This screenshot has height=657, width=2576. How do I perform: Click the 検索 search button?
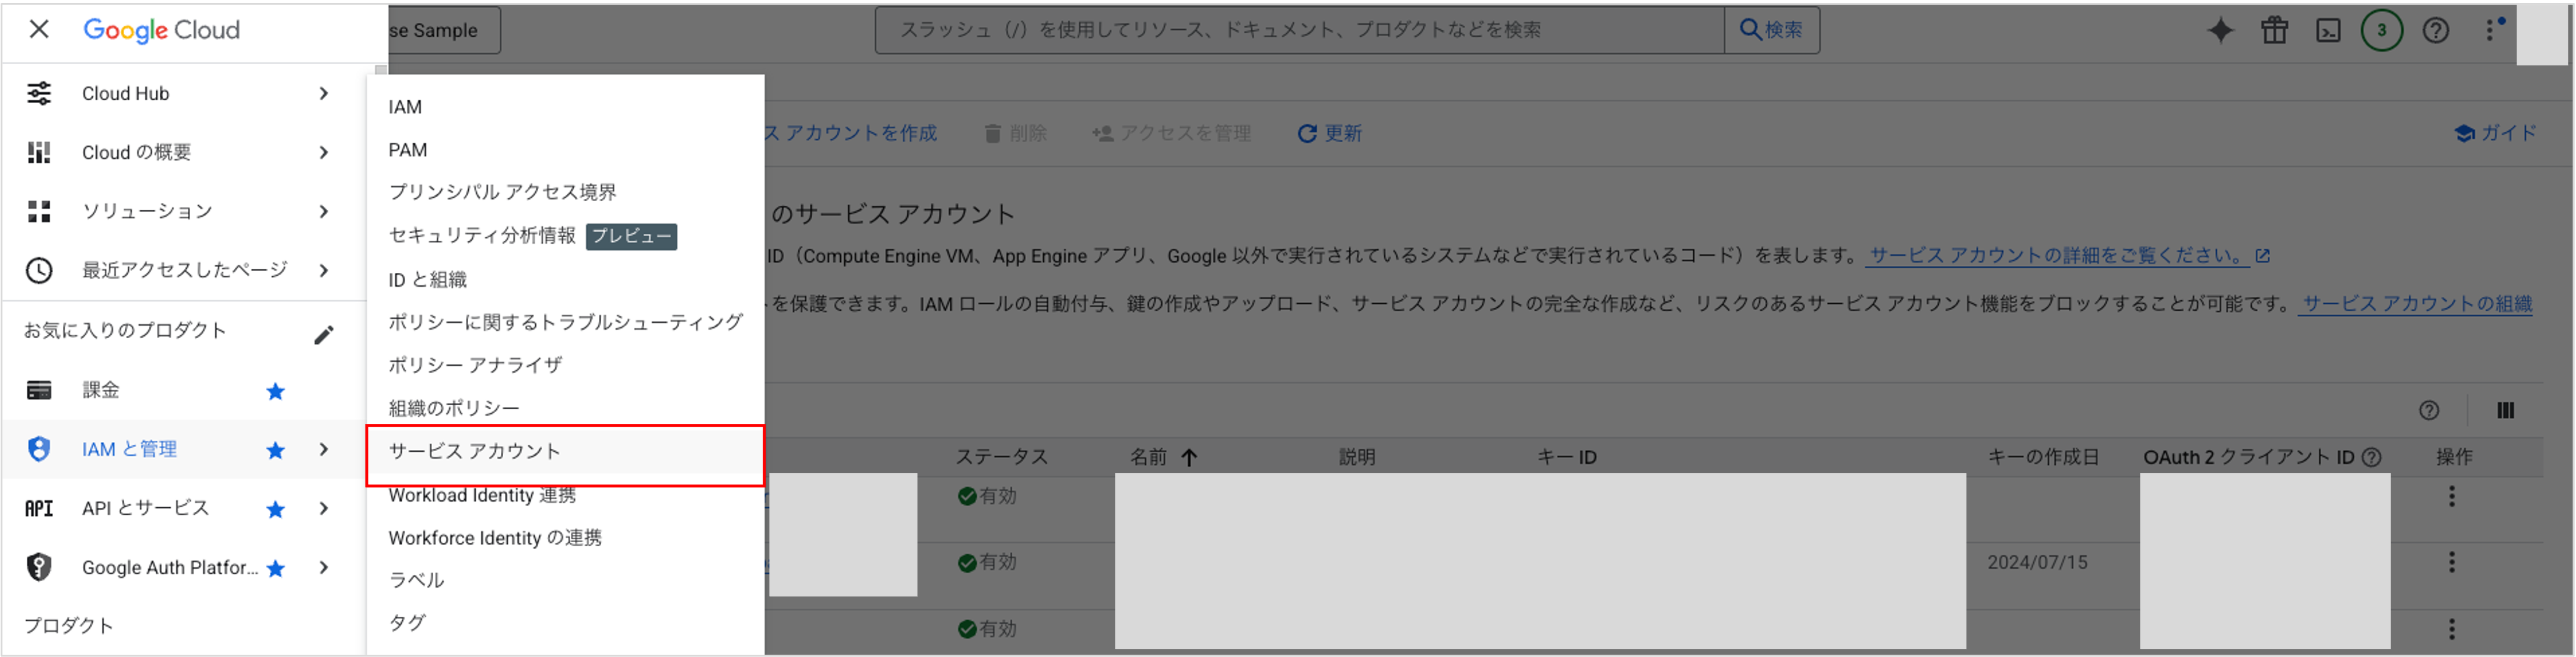tap(1772, 30)
